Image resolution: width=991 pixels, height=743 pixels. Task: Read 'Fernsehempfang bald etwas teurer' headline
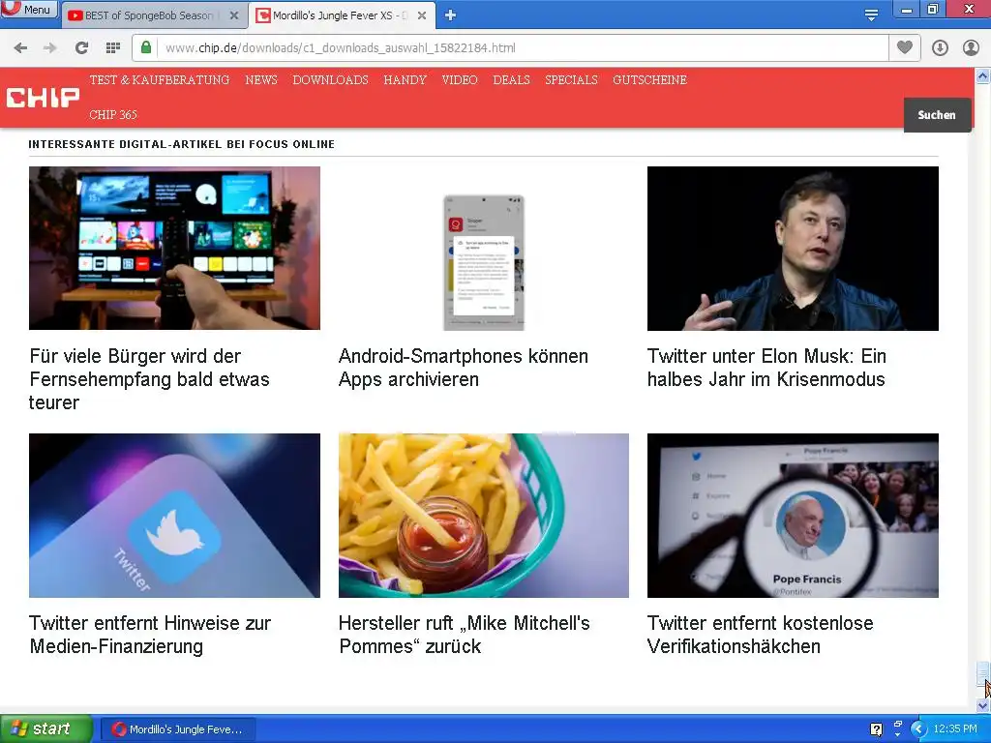[149, 379]
